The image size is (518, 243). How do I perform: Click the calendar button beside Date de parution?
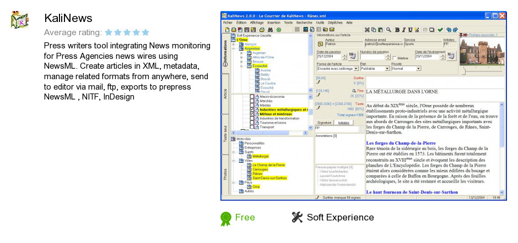[353, 56]
